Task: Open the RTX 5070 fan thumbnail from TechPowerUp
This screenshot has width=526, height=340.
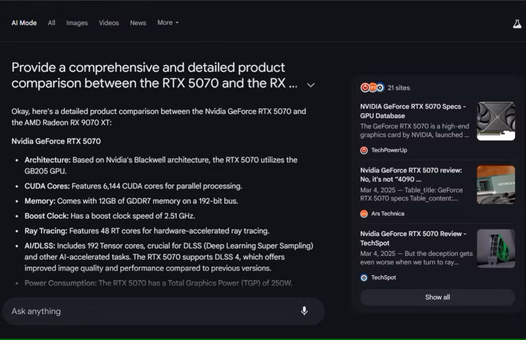Action: pyautogui.click(x=496, y=121)
